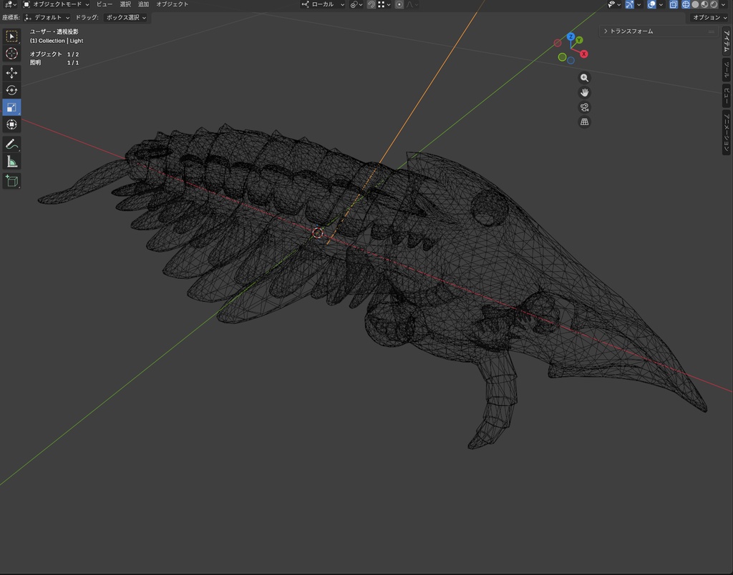Toggle proportional editing button
The image size is (733, 575).
tap(399, 4)
